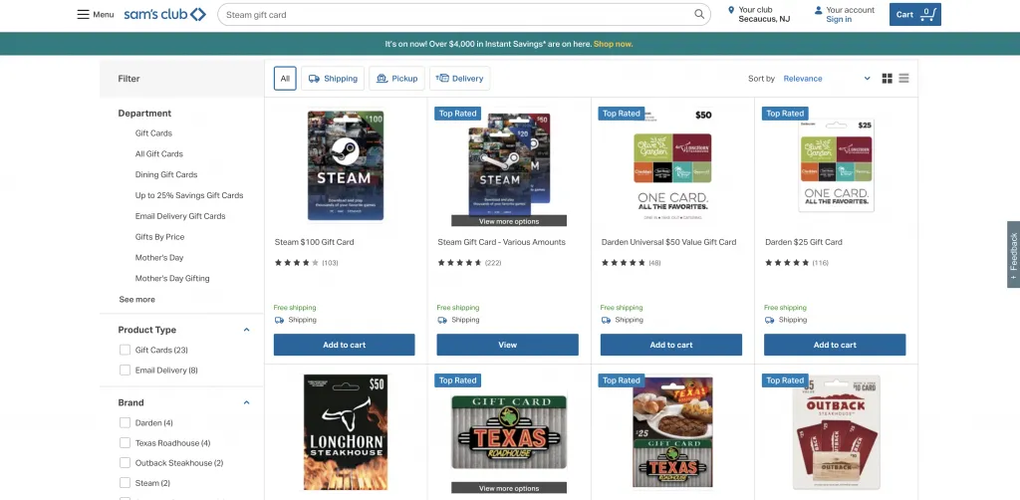Open the Darden $25 Gift Card title

coord(804,242)
